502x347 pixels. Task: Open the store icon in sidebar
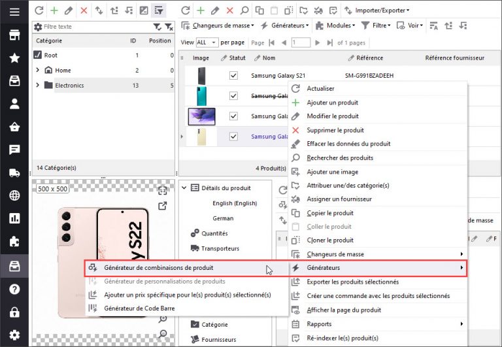pyautogui.click(x=14, y=35)
